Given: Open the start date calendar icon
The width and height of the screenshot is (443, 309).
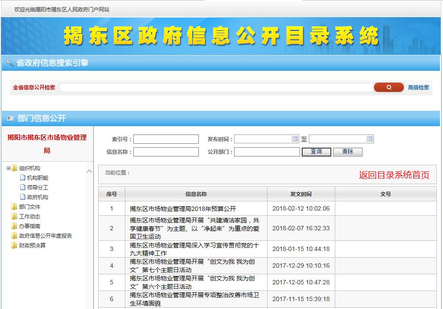Looking at the screenshot, I should pyautogui.click(x=295, y=138).
